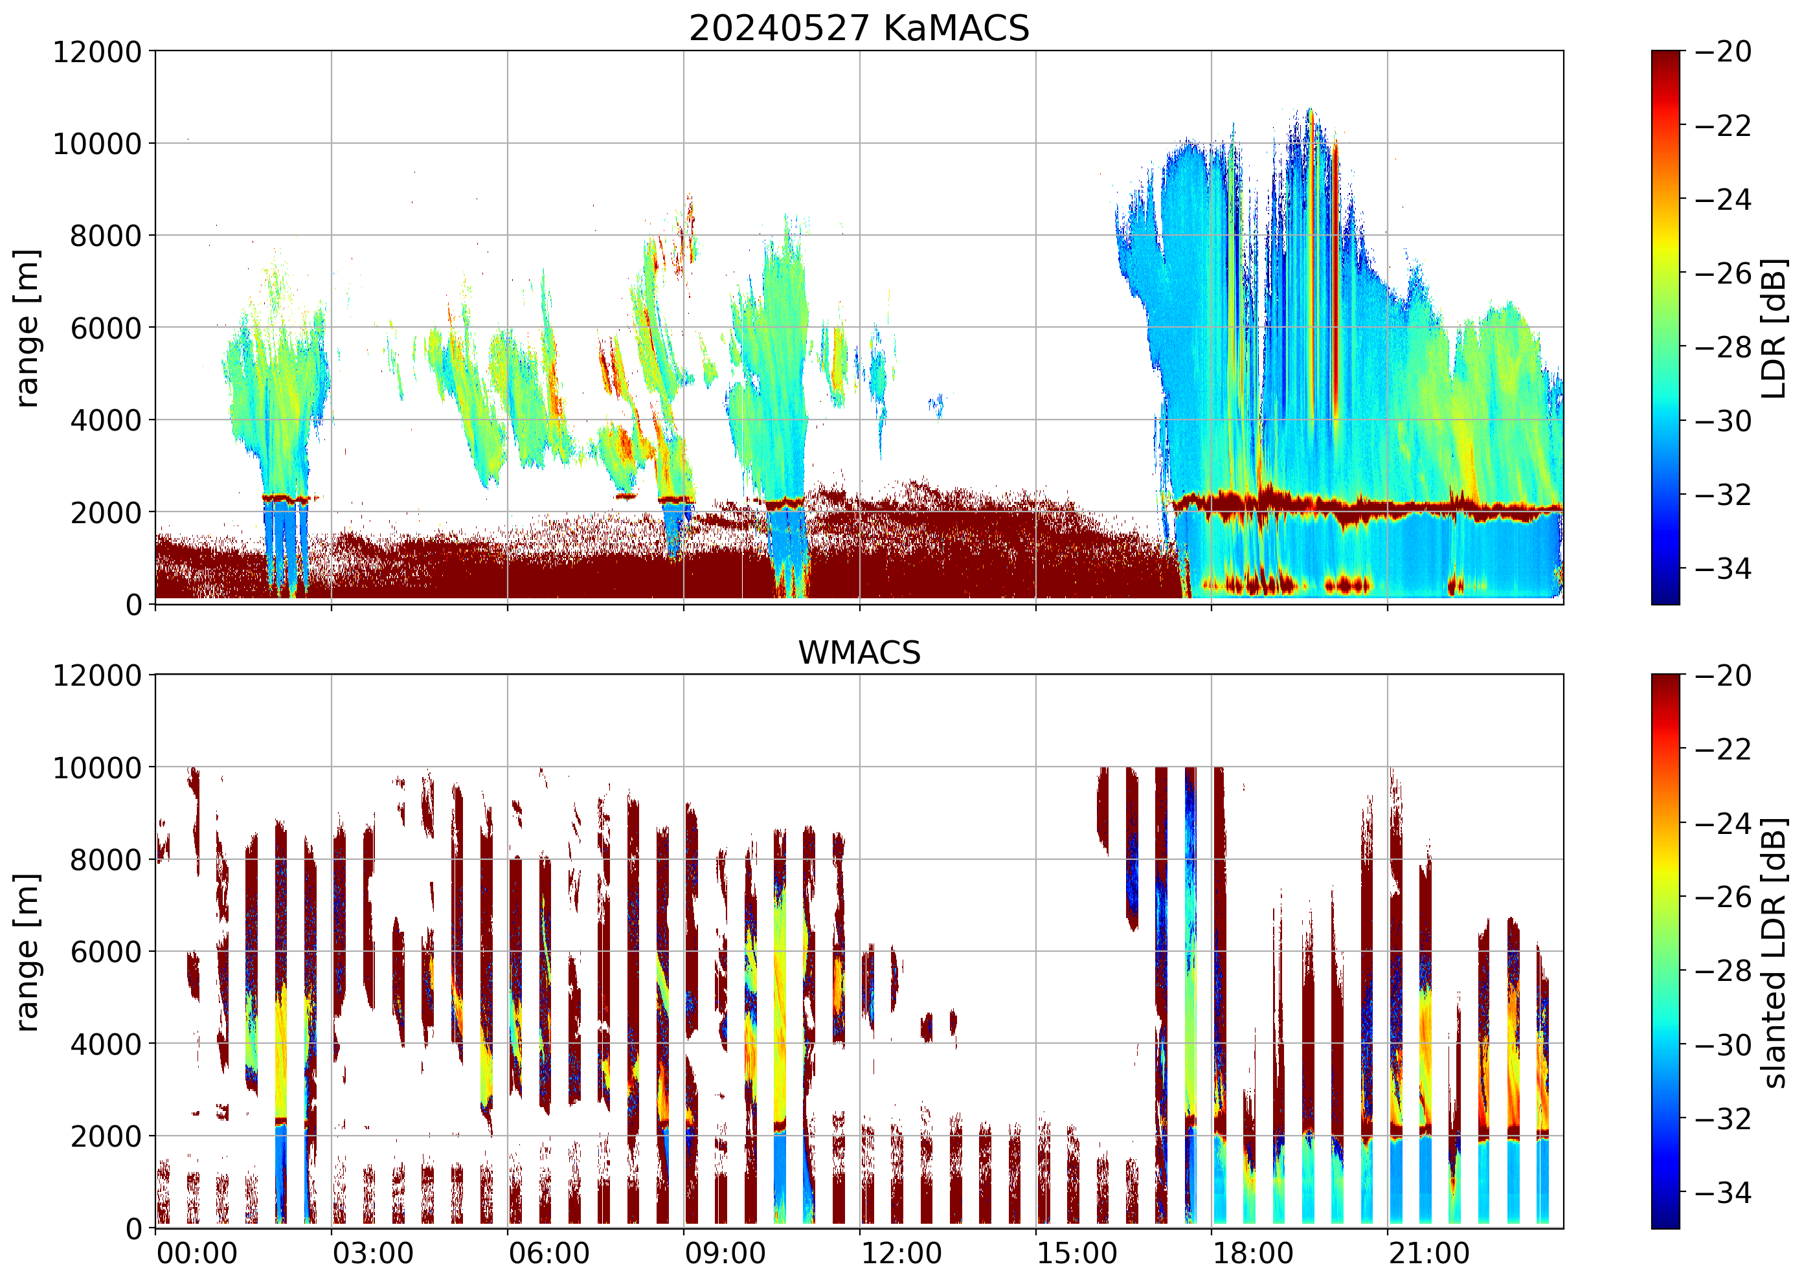Click the 06:00 time axis label
The image size is (1804, 1282).
[548, 1254]
